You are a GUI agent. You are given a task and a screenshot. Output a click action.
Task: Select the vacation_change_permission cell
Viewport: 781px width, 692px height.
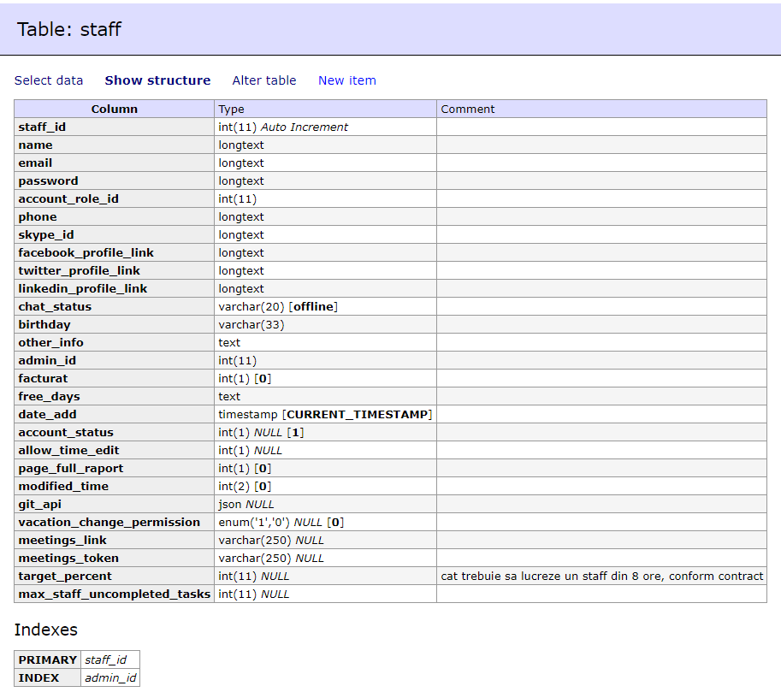(x=114, y=522)
